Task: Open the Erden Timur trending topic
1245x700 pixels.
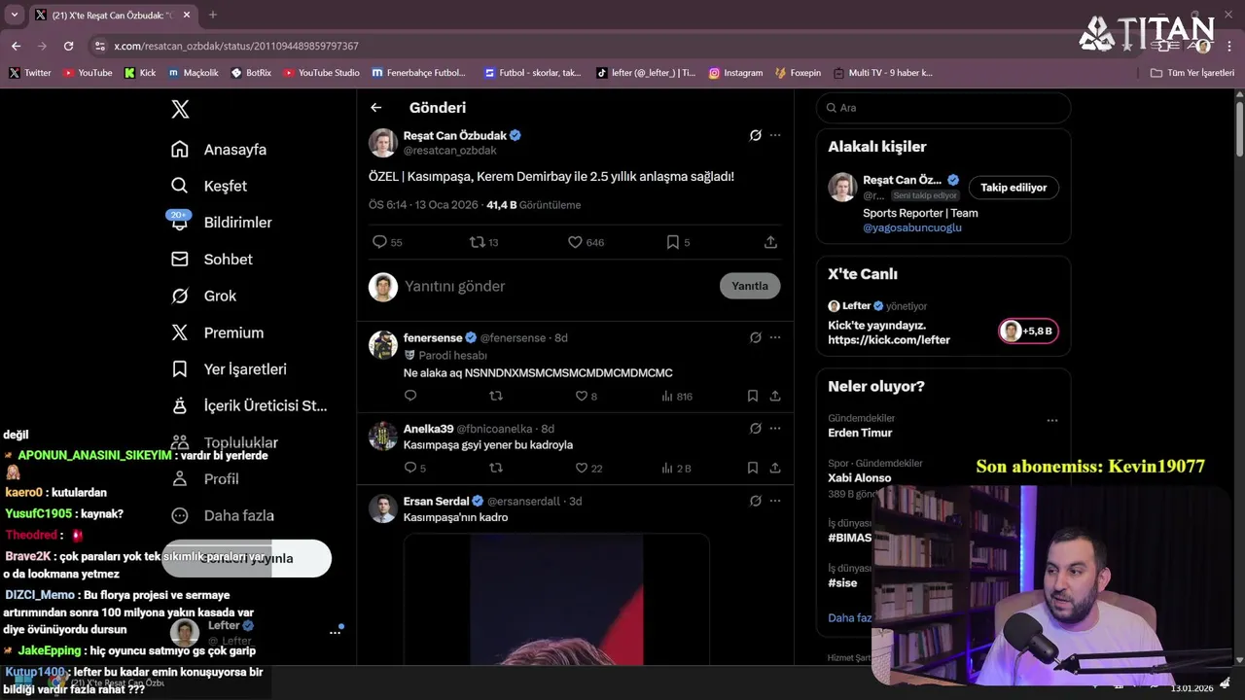Action: (860, 433)
